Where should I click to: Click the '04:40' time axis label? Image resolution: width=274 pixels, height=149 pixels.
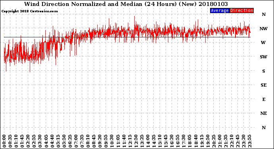52,141
